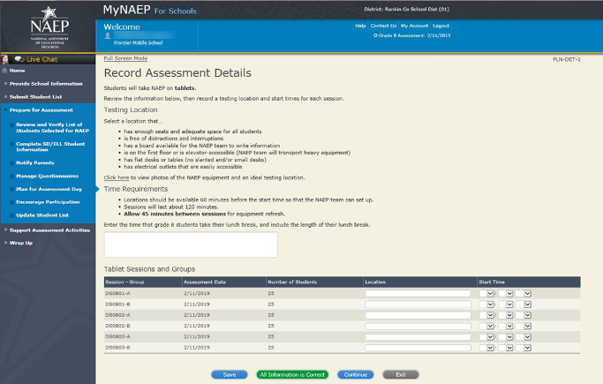Switch to Full Screen Mode
The width and height of the screenshot is (603, 384).
click(x=125, y=58)
